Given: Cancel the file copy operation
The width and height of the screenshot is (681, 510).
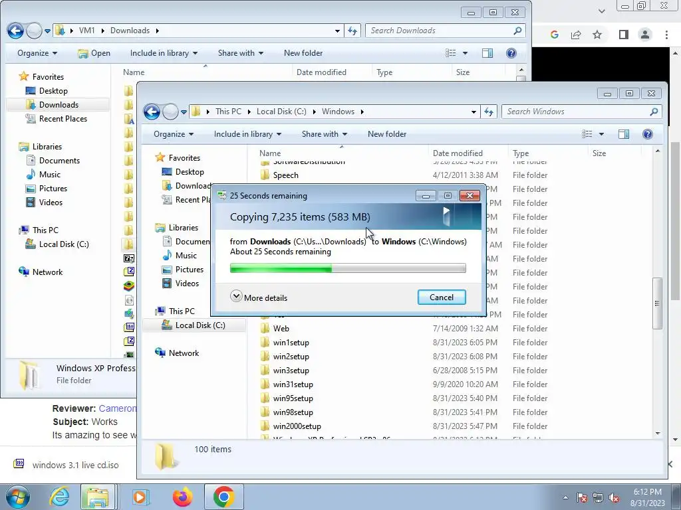Looking at the screenshot, I should click(442, 297).
